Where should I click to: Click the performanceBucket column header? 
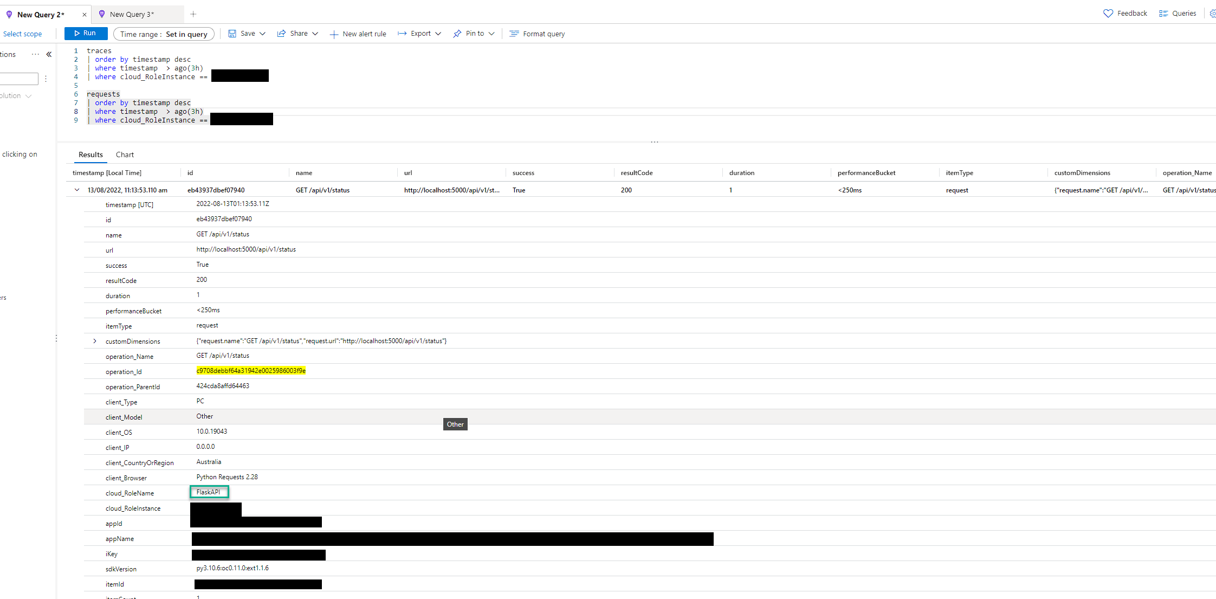coord(866,173)
